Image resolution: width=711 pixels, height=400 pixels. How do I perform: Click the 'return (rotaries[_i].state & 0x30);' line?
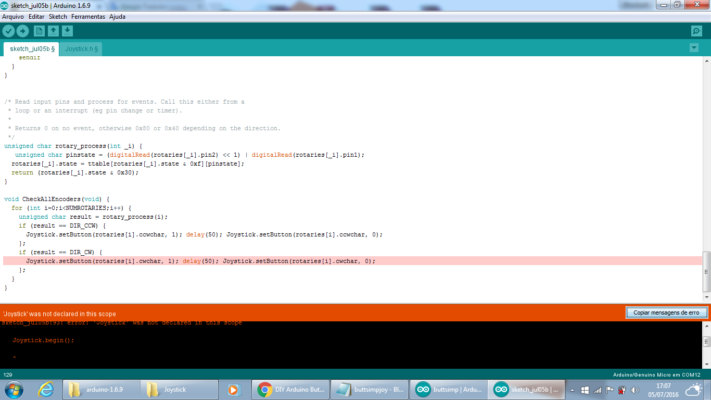coord(75,172)
